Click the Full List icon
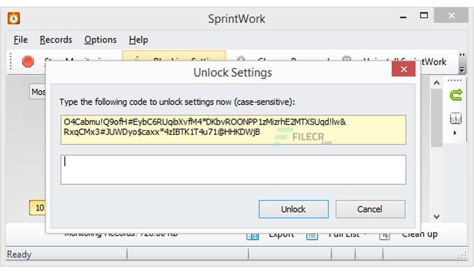This screenshot has width=474, height=274. 312,236
